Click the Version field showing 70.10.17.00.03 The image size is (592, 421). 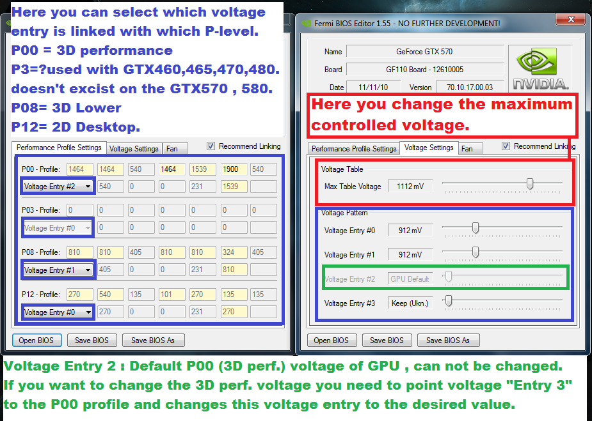pos(470,87)
